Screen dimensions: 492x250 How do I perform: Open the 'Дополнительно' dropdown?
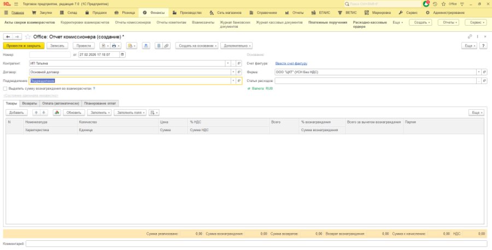coord(236,46)
